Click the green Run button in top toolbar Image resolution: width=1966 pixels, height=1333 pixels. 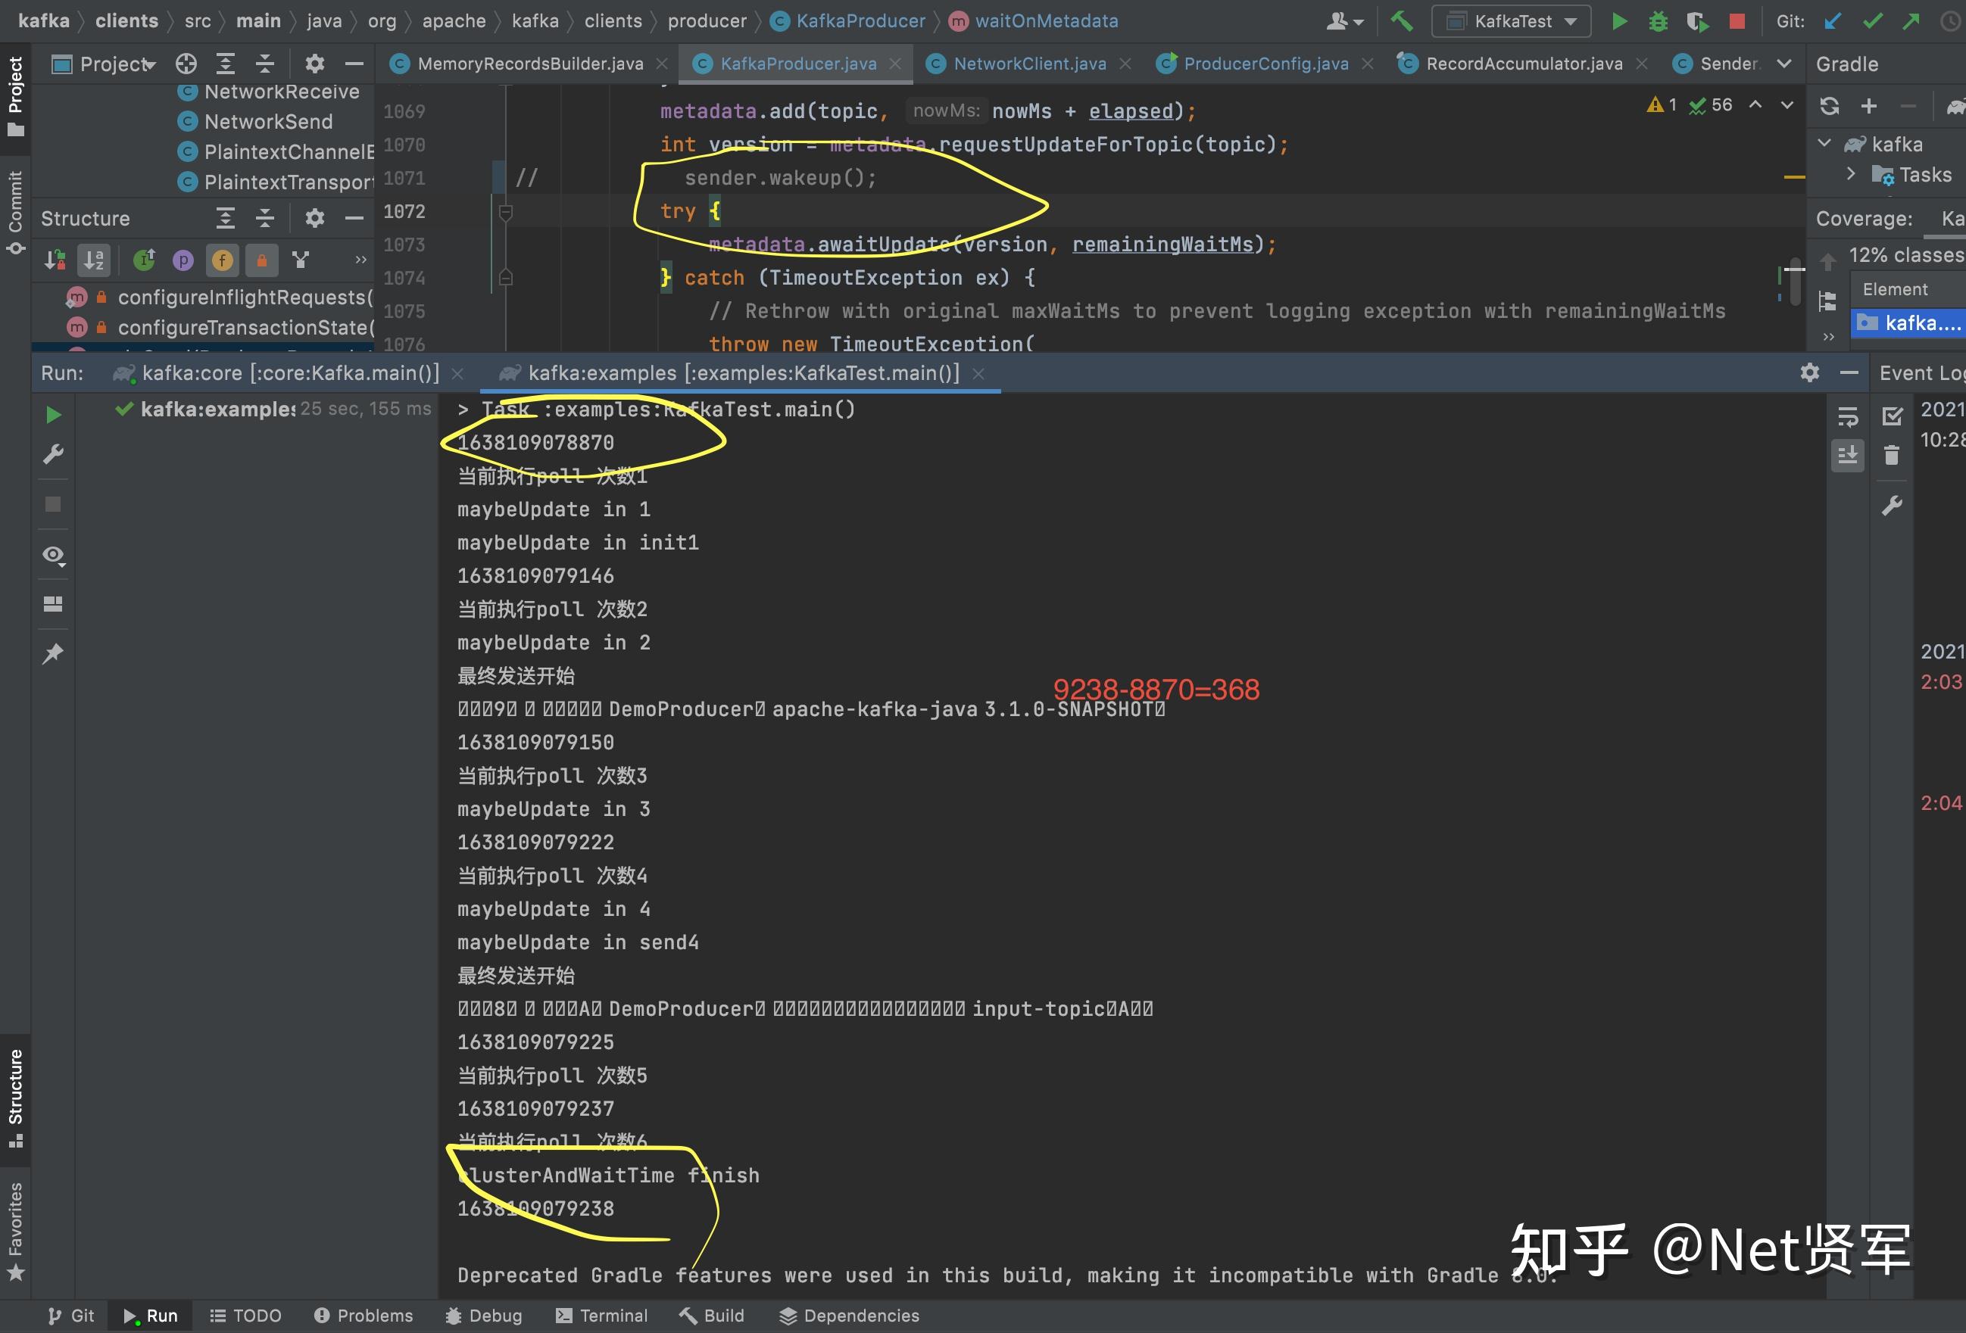tap(1619, 21)
